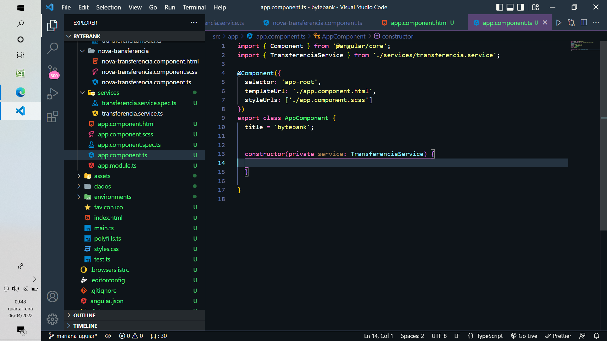607x341 pixels.
Task: Click the Run play button in editor toolbar
Action: 559,23
